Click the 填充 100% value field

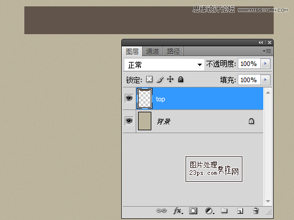pos(249,79)
